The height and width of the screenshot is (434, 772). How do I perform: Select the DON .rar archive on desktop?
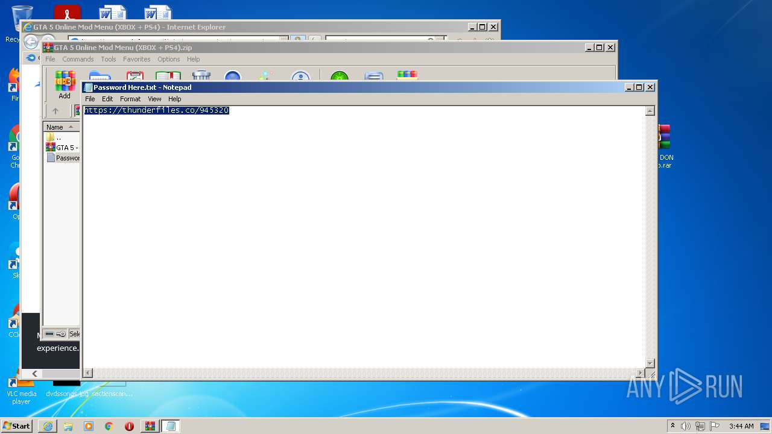tap(665, 146)
